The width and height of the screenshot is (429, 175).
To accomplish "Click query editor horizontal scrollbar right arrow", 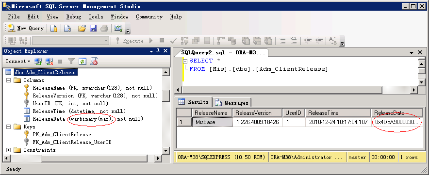I will pos(414,90).
